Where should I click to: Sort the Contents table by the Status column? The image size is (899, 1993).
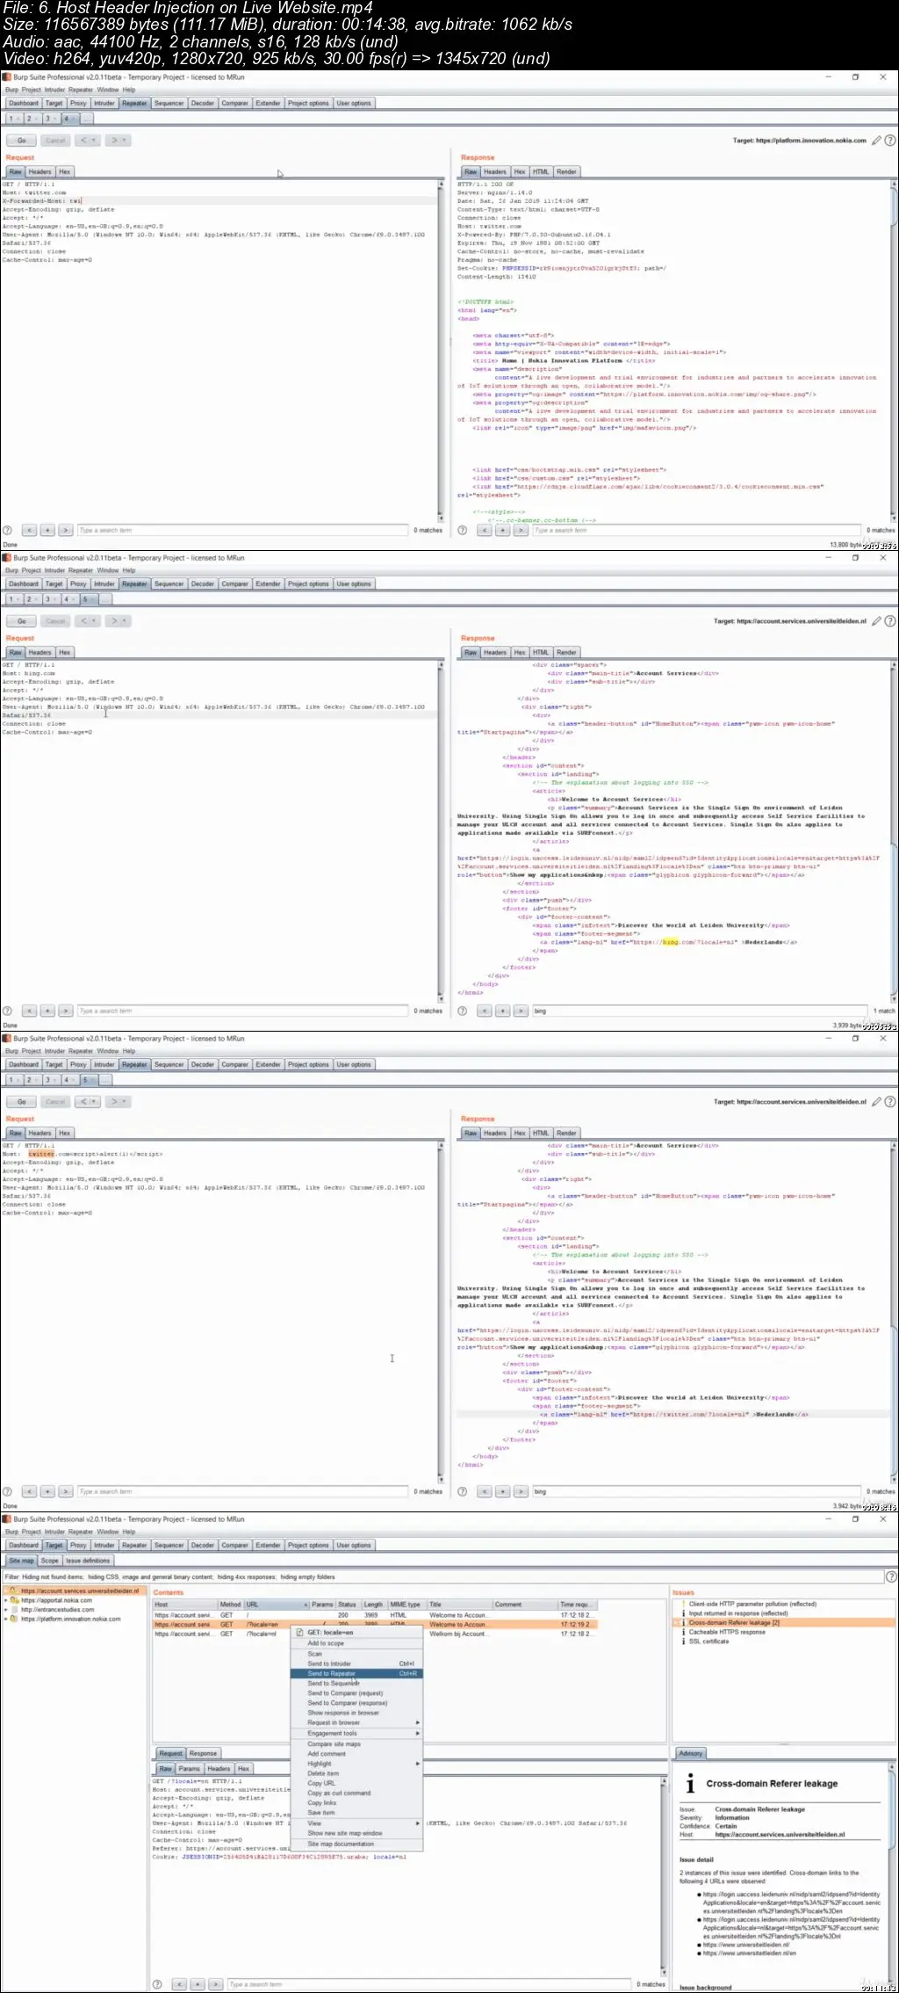(x=348, y=1605)
